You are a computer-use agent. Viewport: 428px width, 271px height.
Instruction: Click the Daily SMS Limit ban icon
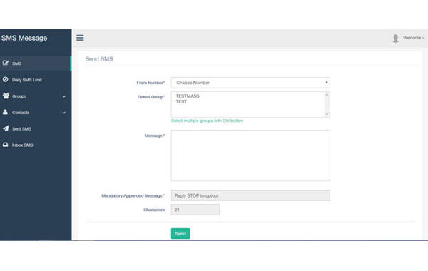click(x=6, y=79)
